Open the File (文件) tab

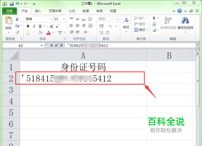click(x=9, y=11)
